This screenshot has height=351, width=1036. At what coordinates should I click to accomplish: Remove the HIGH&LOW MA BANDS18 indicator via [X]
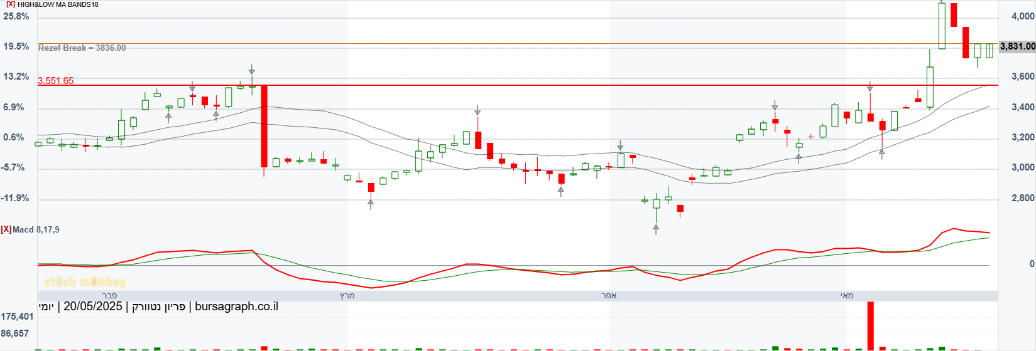coord(11,4)
